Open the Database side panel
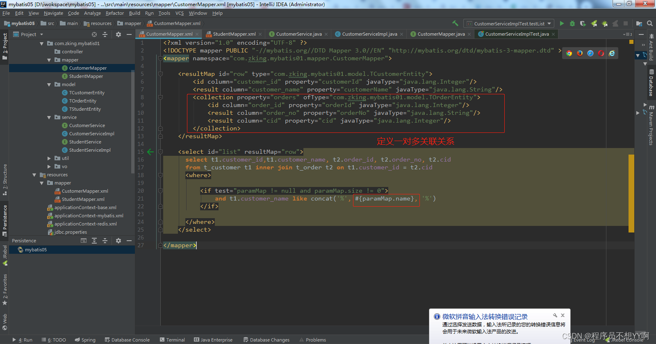This screenshot has width=656, height=344. (651, 83)
